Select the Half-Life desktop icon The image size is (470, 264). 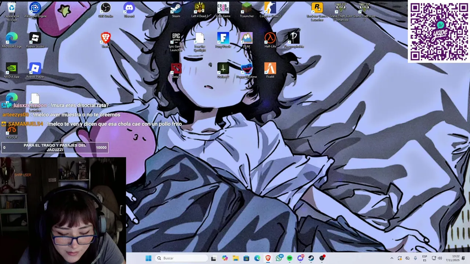coord(270,40)
